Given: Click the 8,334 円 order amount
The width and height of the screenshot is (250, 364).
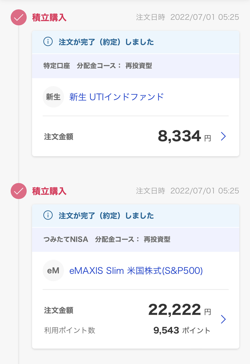Looking at the screenshot, I should coord(184,136).
